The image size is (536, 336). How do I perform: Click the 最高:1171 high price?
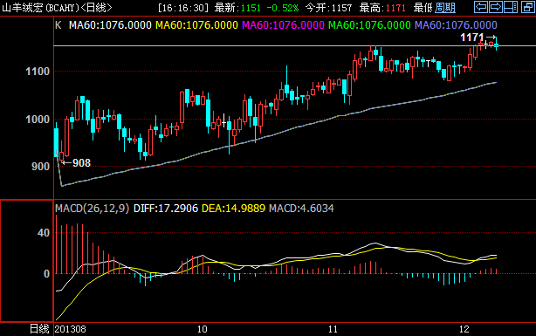pos(382,8)
